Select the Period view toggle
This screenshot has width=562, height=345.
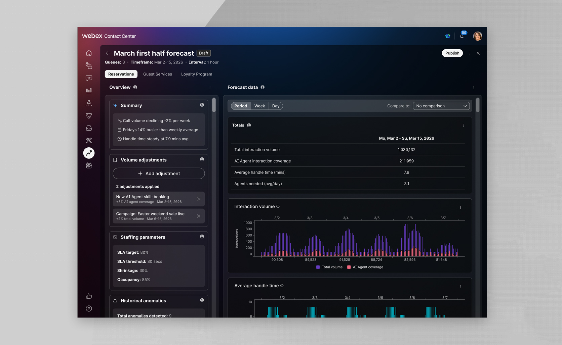(241, 106)
